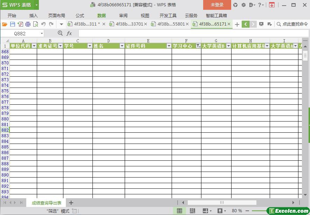
Task: Open filter dropdown for 大学英语B column
Action: 228,46
